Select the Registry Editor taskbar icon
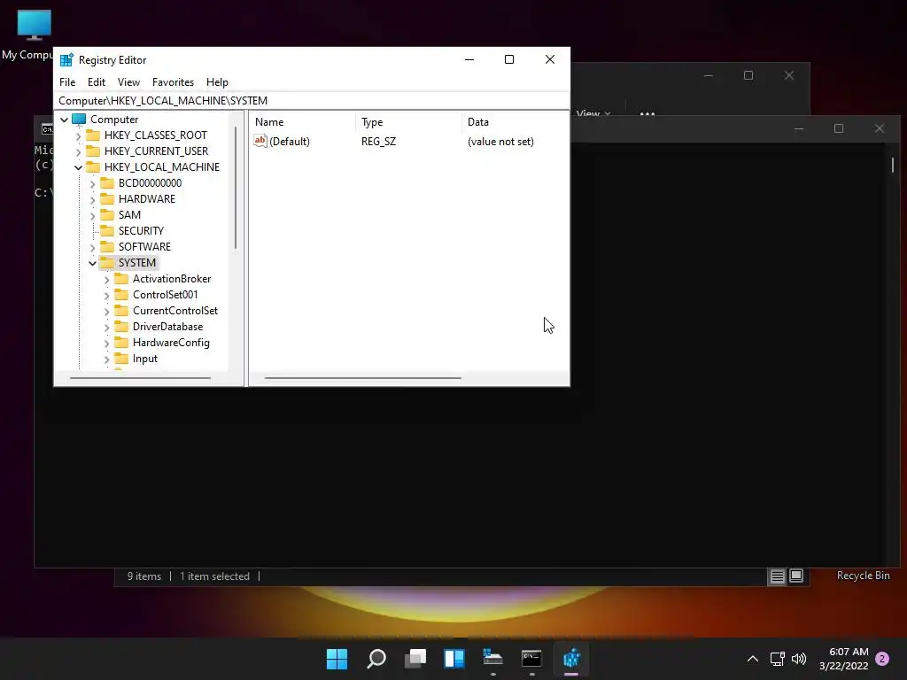The height and width of the screenshot is (680, 907). (571, 658)
